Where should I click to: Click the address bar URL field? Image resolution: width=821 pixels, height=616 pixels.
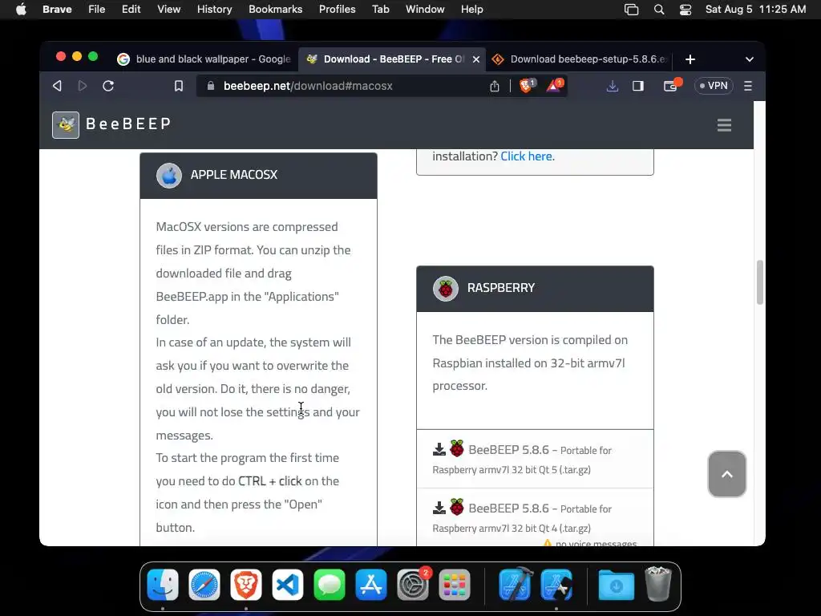pos(340,86)
